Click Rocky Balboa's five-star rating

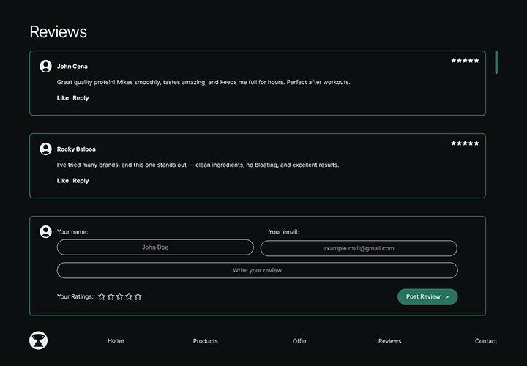coord(465,143)
